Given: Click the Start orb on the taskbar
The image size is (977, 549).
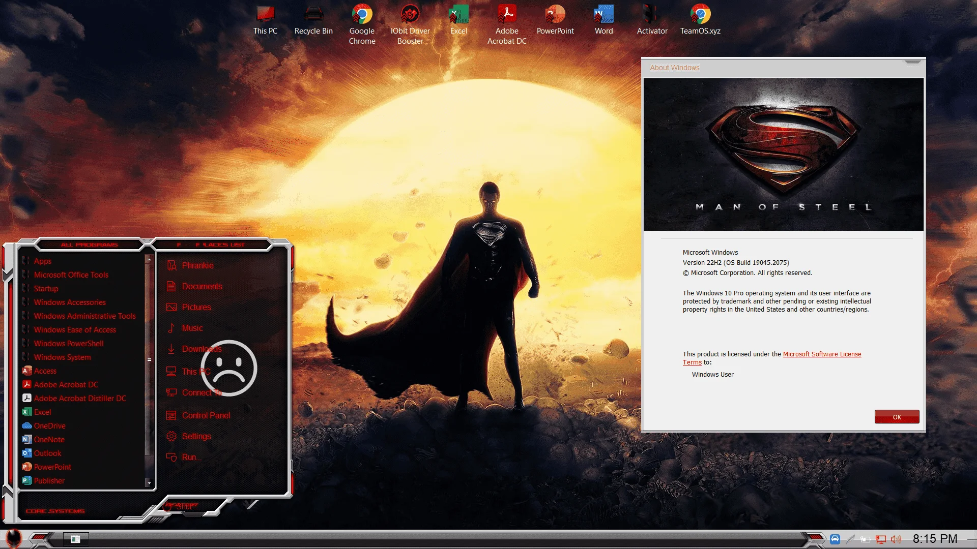Looking at the screenshot, I should point(13,539).
